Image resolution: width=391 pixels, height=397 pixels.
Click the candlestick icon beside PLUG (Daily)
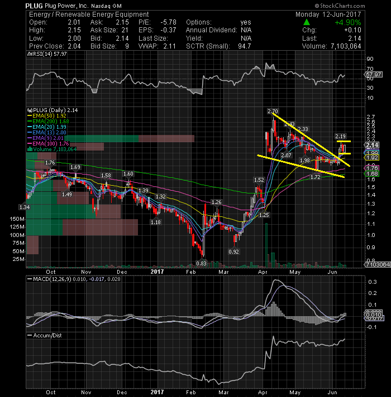(x=30, y=110)
